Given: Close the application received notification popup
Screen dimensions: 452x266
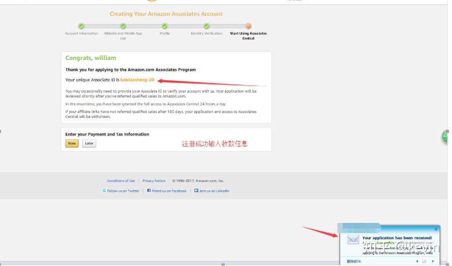Looking at the screenshot, I should tap(436, 229).
